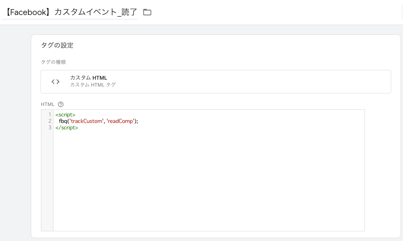Click the fbq('trackCustom', 'readComp'); code line
Image resolution: width=403 pixels, height=241 pixels.
coord(98,121)
